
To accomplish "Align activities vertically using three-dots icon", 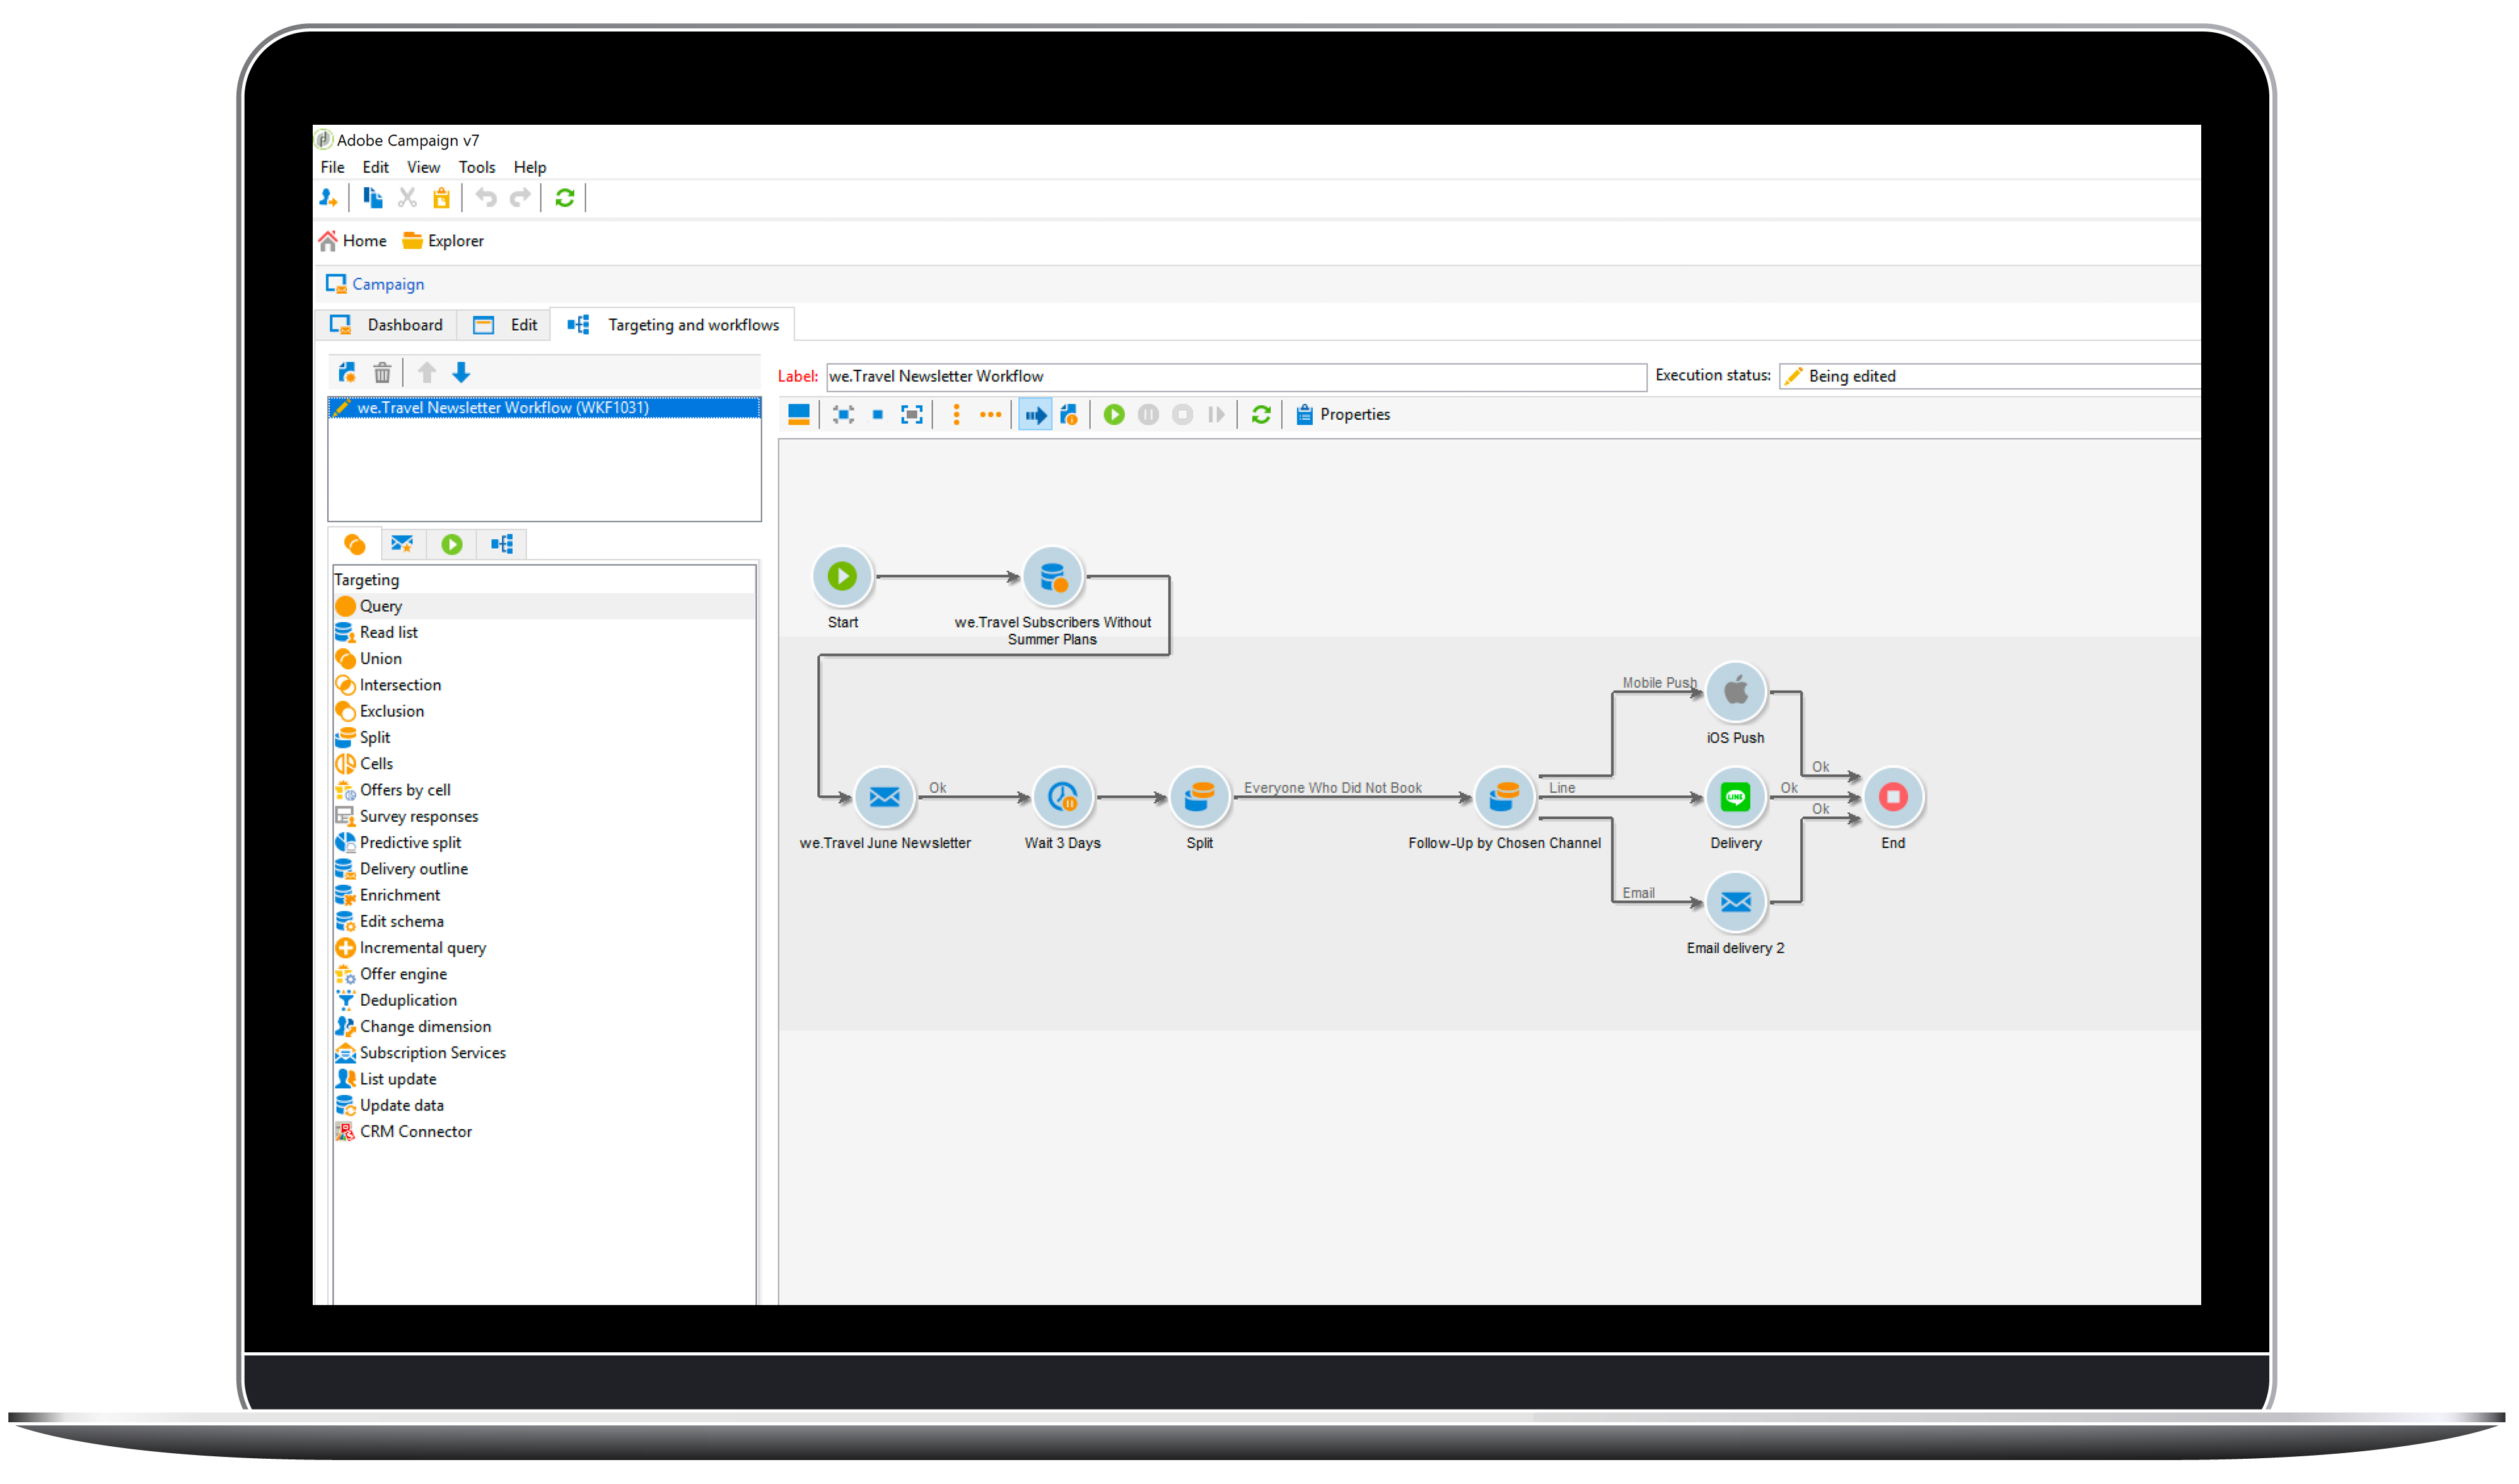I will [957, 415].
